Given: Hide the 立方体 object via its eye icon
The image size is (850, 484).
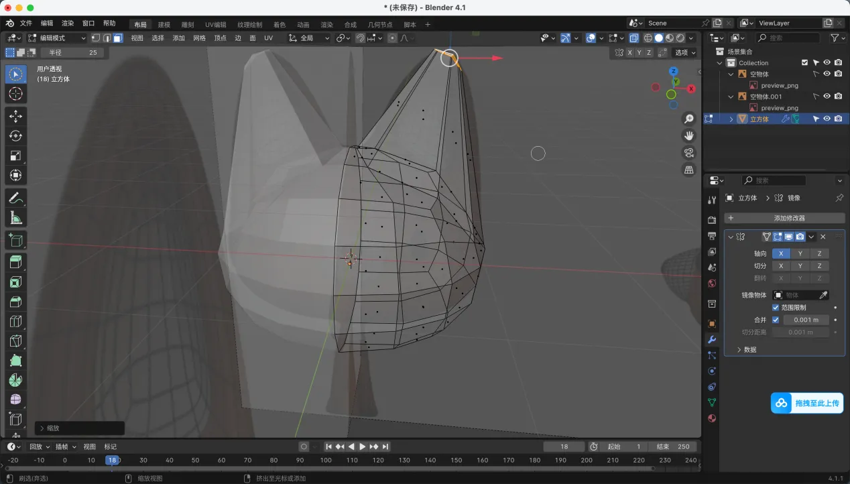Looking at the screenshot, I should (827, 119).
